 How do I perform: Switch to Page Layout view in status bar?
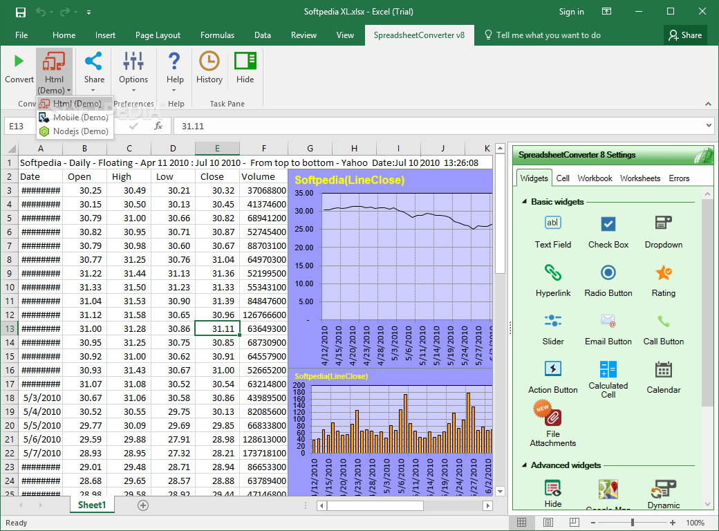tap(548, 522)
